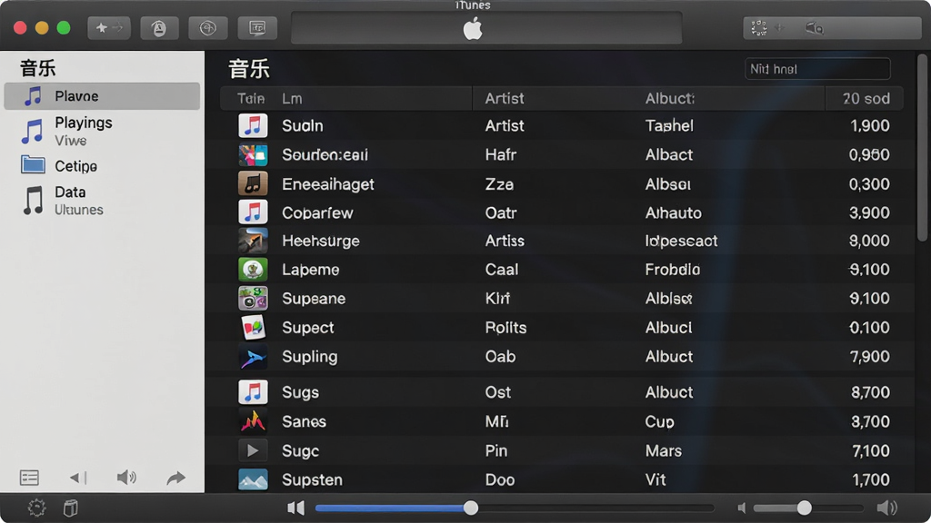Select the song title Heehsurge
The width and height of the screenshot is (931, 523).
tap(321, 241)
